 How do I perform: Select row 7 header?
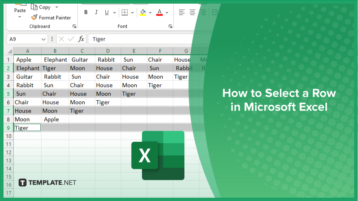(x=9, y=111)
